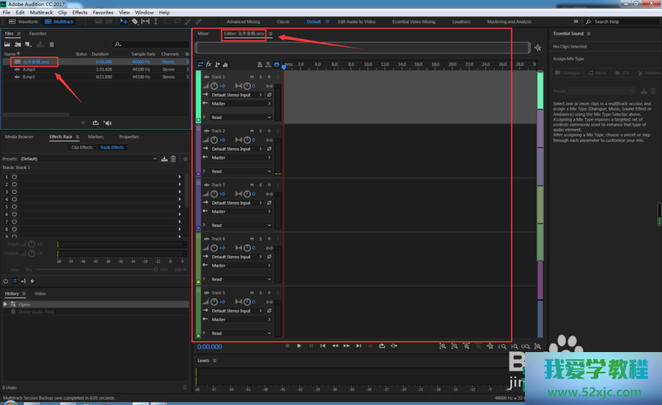
Task: Open Track 1 Read automation mode dropdown
Action: [x=241, y=117]
